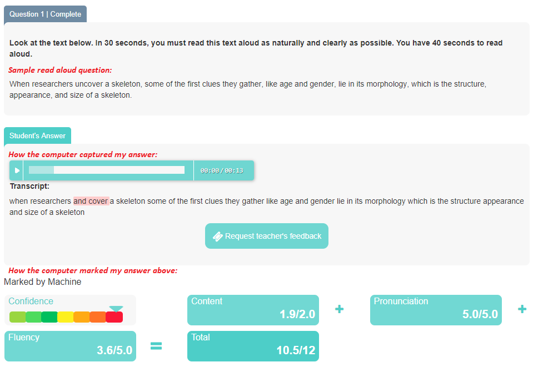Click the ticket icon on feedback button
The image size is (538, 367).
(218, 237)
